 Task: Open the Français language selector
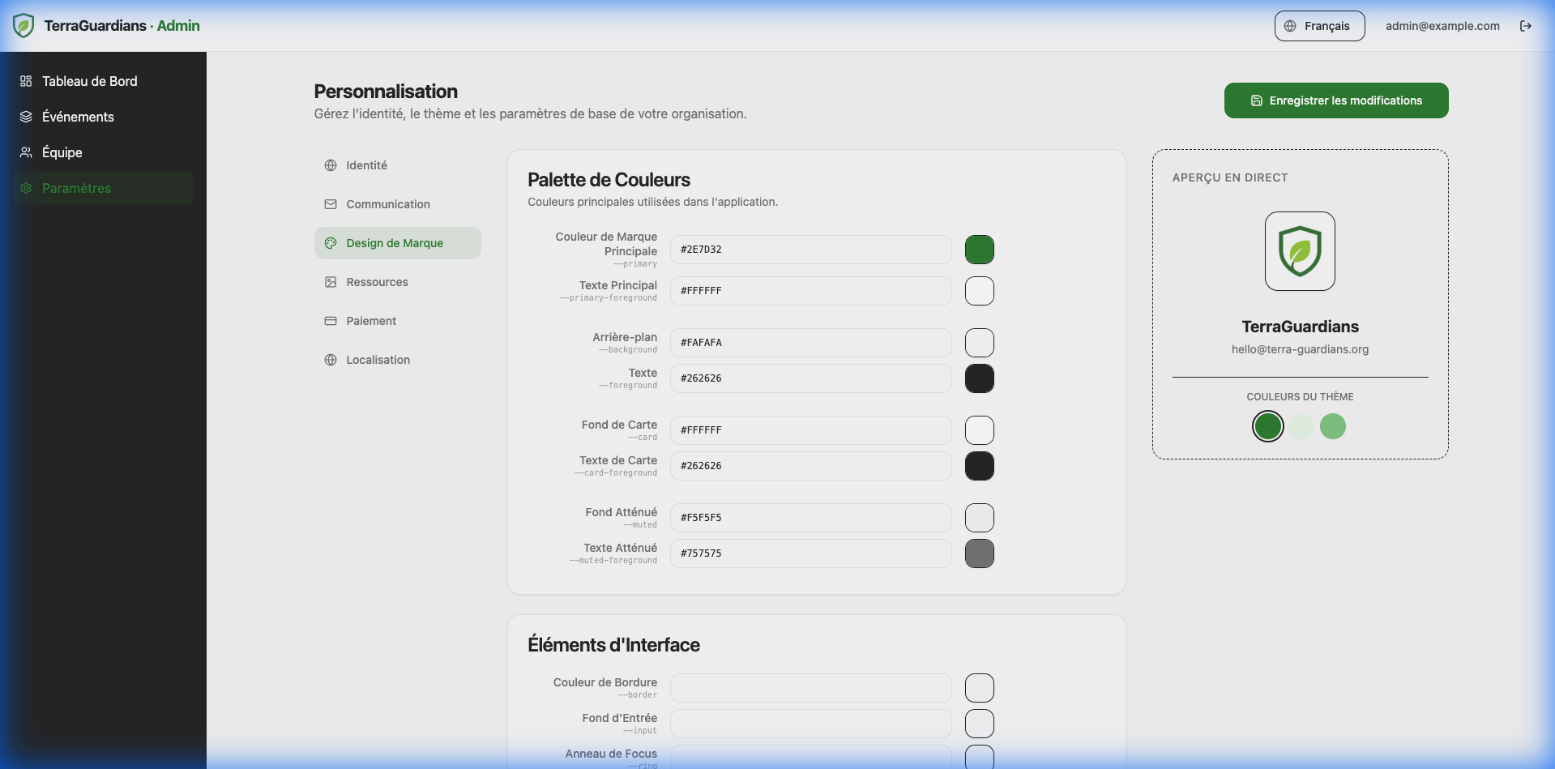(1319, 26)
